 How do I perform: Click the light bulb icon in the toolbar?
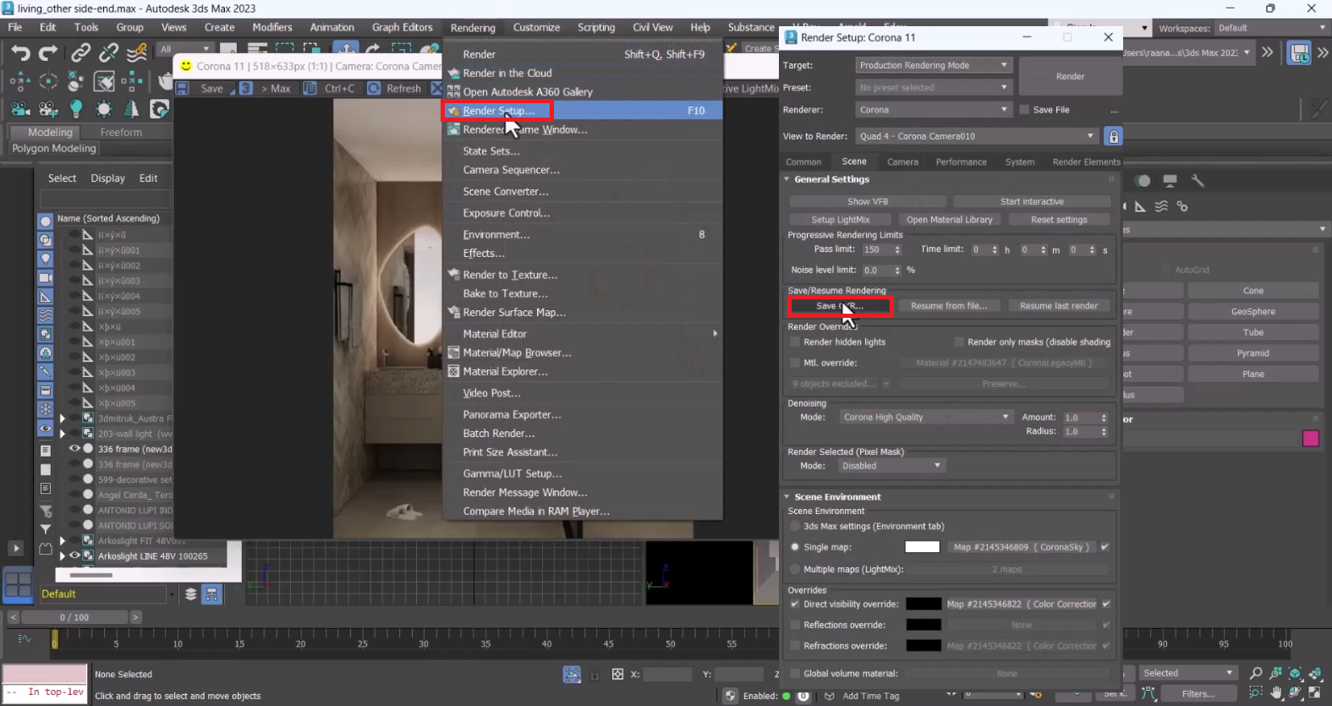click(76, 109)
